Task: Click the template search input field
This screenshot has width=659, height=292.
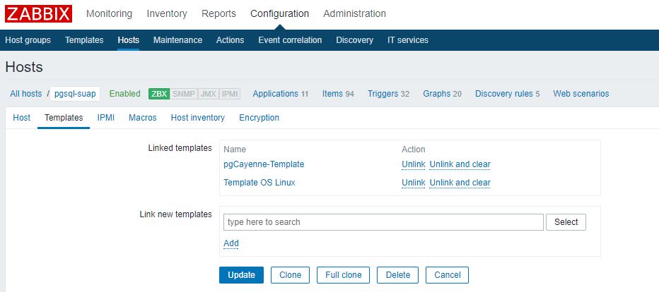Action: pyautogui.click(x=383, y=222)
